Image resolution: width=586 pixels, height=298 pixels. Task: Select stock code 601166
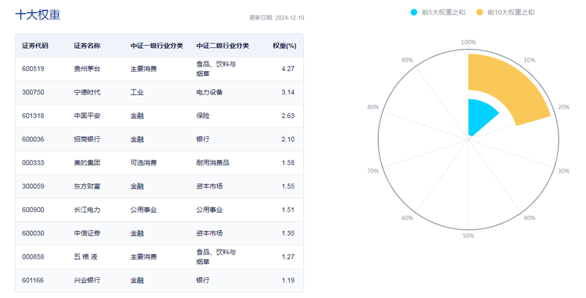tap(33, 280)
